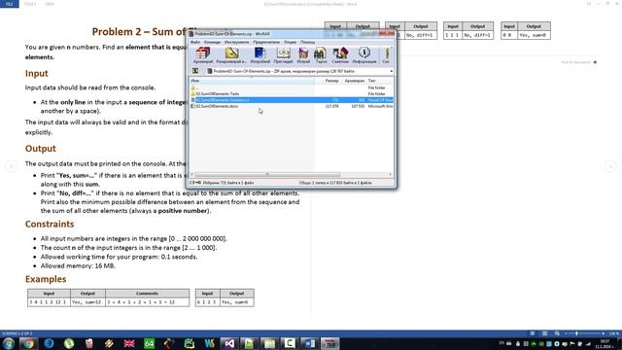The width and height of the screenshot is (622, 350).
Task: Click the Разархивирай в (Extract to) toolbar icon
Action: pos(231,55)
